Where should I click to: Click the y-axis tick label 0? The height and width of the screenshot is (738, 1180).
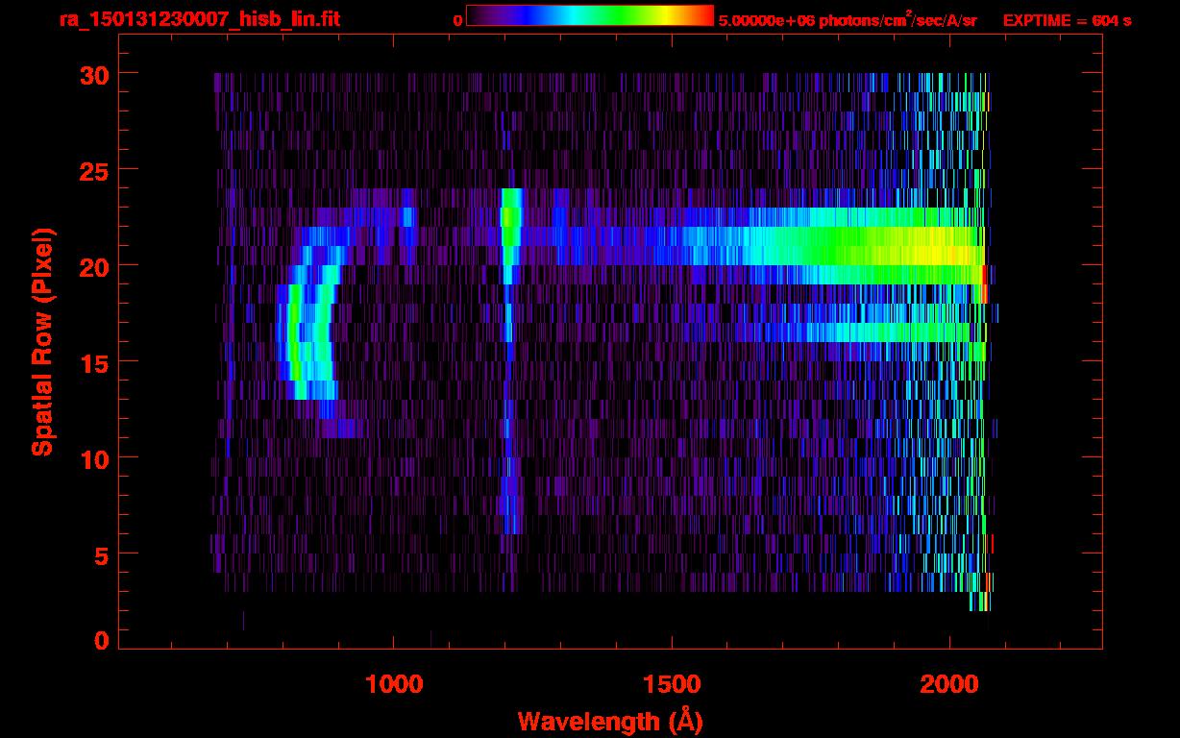(100, 640)
